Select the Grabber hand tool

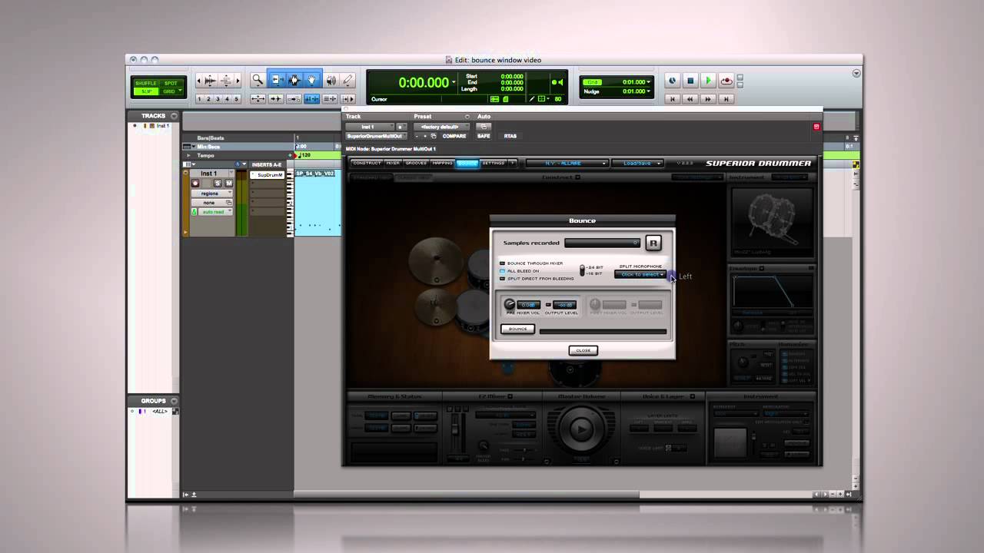tap(311, 80)
